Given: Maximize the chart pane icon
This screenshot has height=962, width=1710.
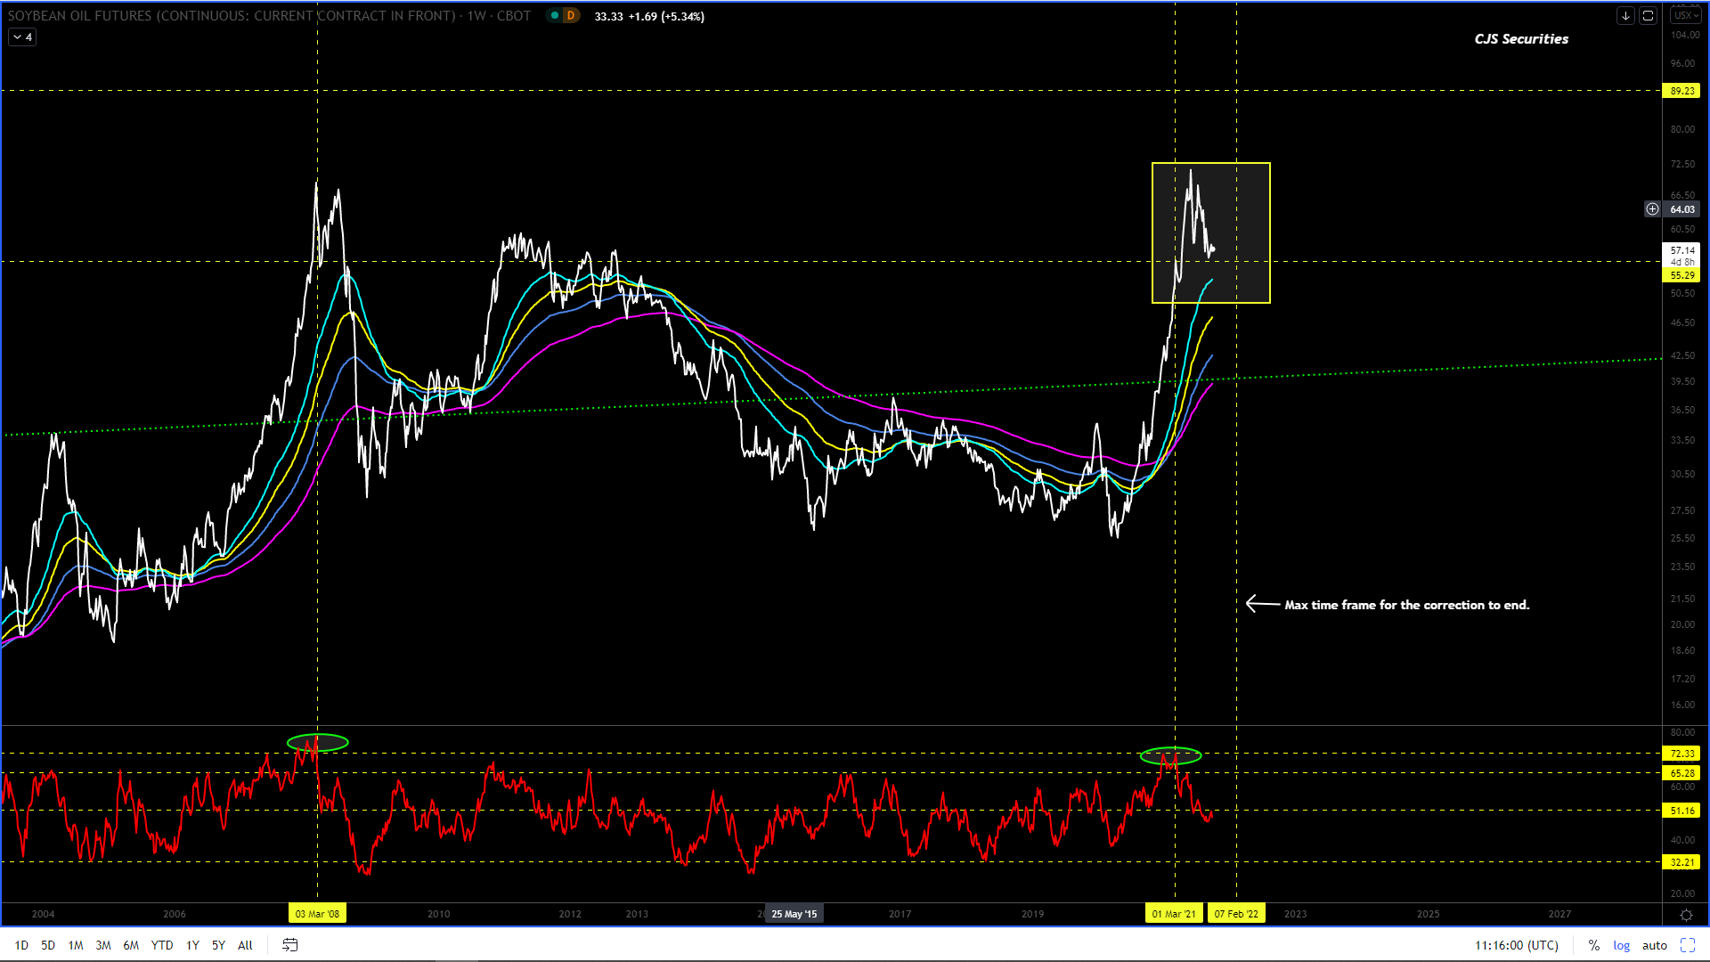Looking at the screenshot, I should tap(1648, 16).
